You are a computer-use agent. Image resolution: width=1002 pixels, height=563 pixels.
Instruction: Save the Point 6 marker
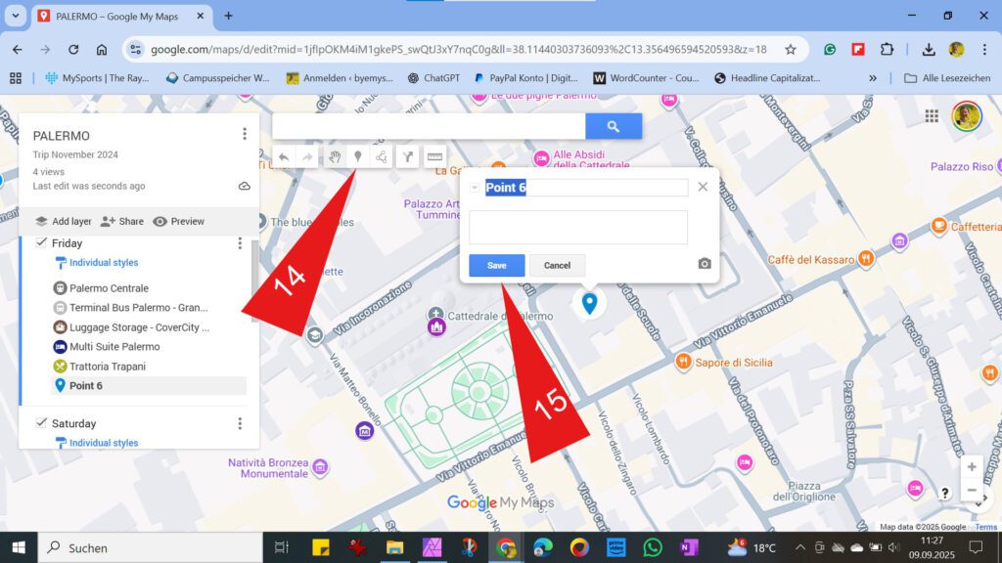point(496,265)
